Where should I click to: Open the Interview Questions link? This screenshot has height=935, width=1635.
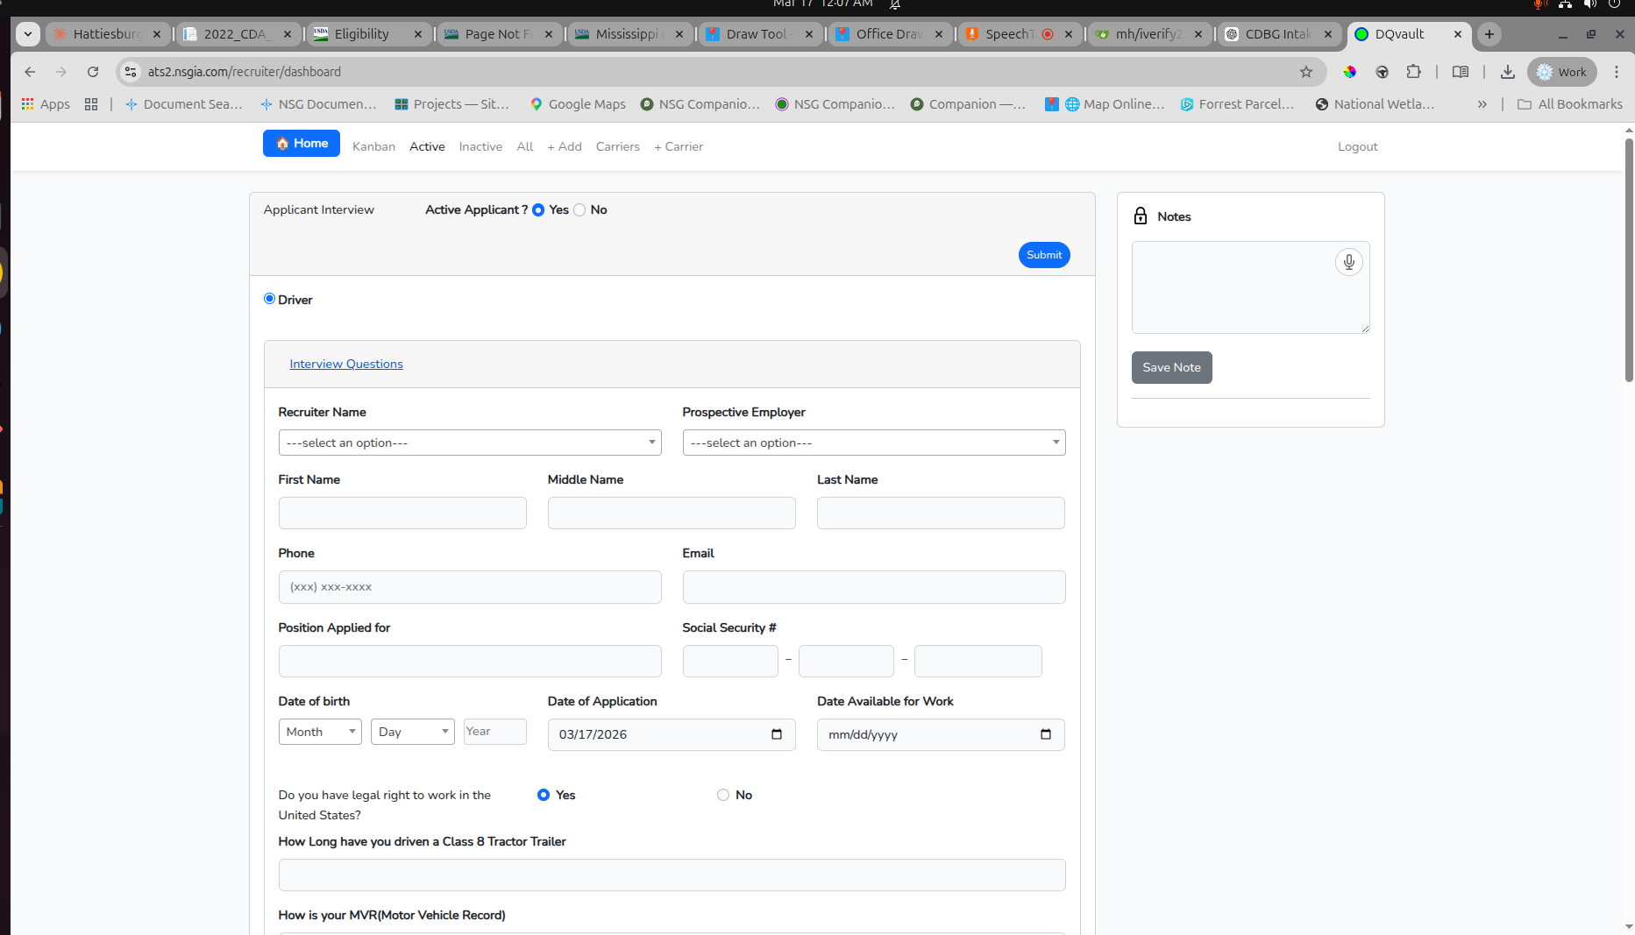tap(346, 364)
